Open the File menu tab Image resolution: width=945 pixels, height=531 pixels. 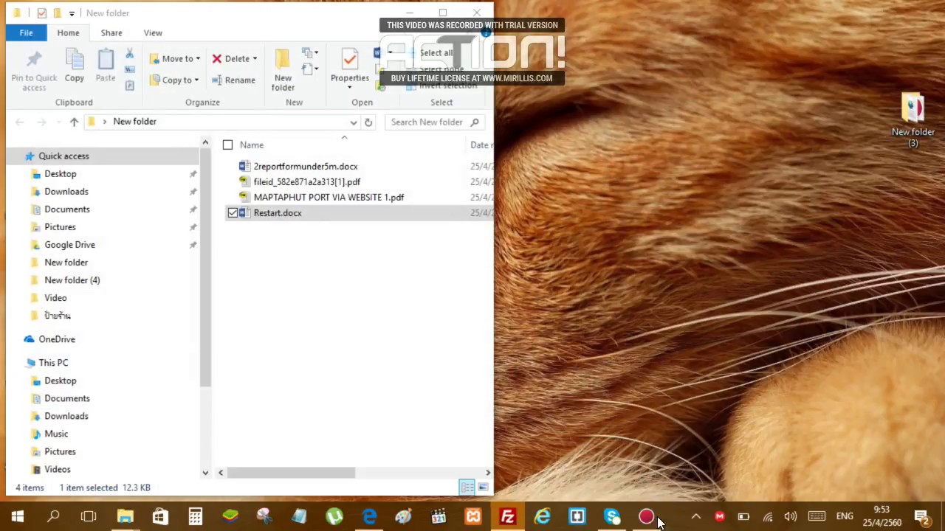pos(26,32)
